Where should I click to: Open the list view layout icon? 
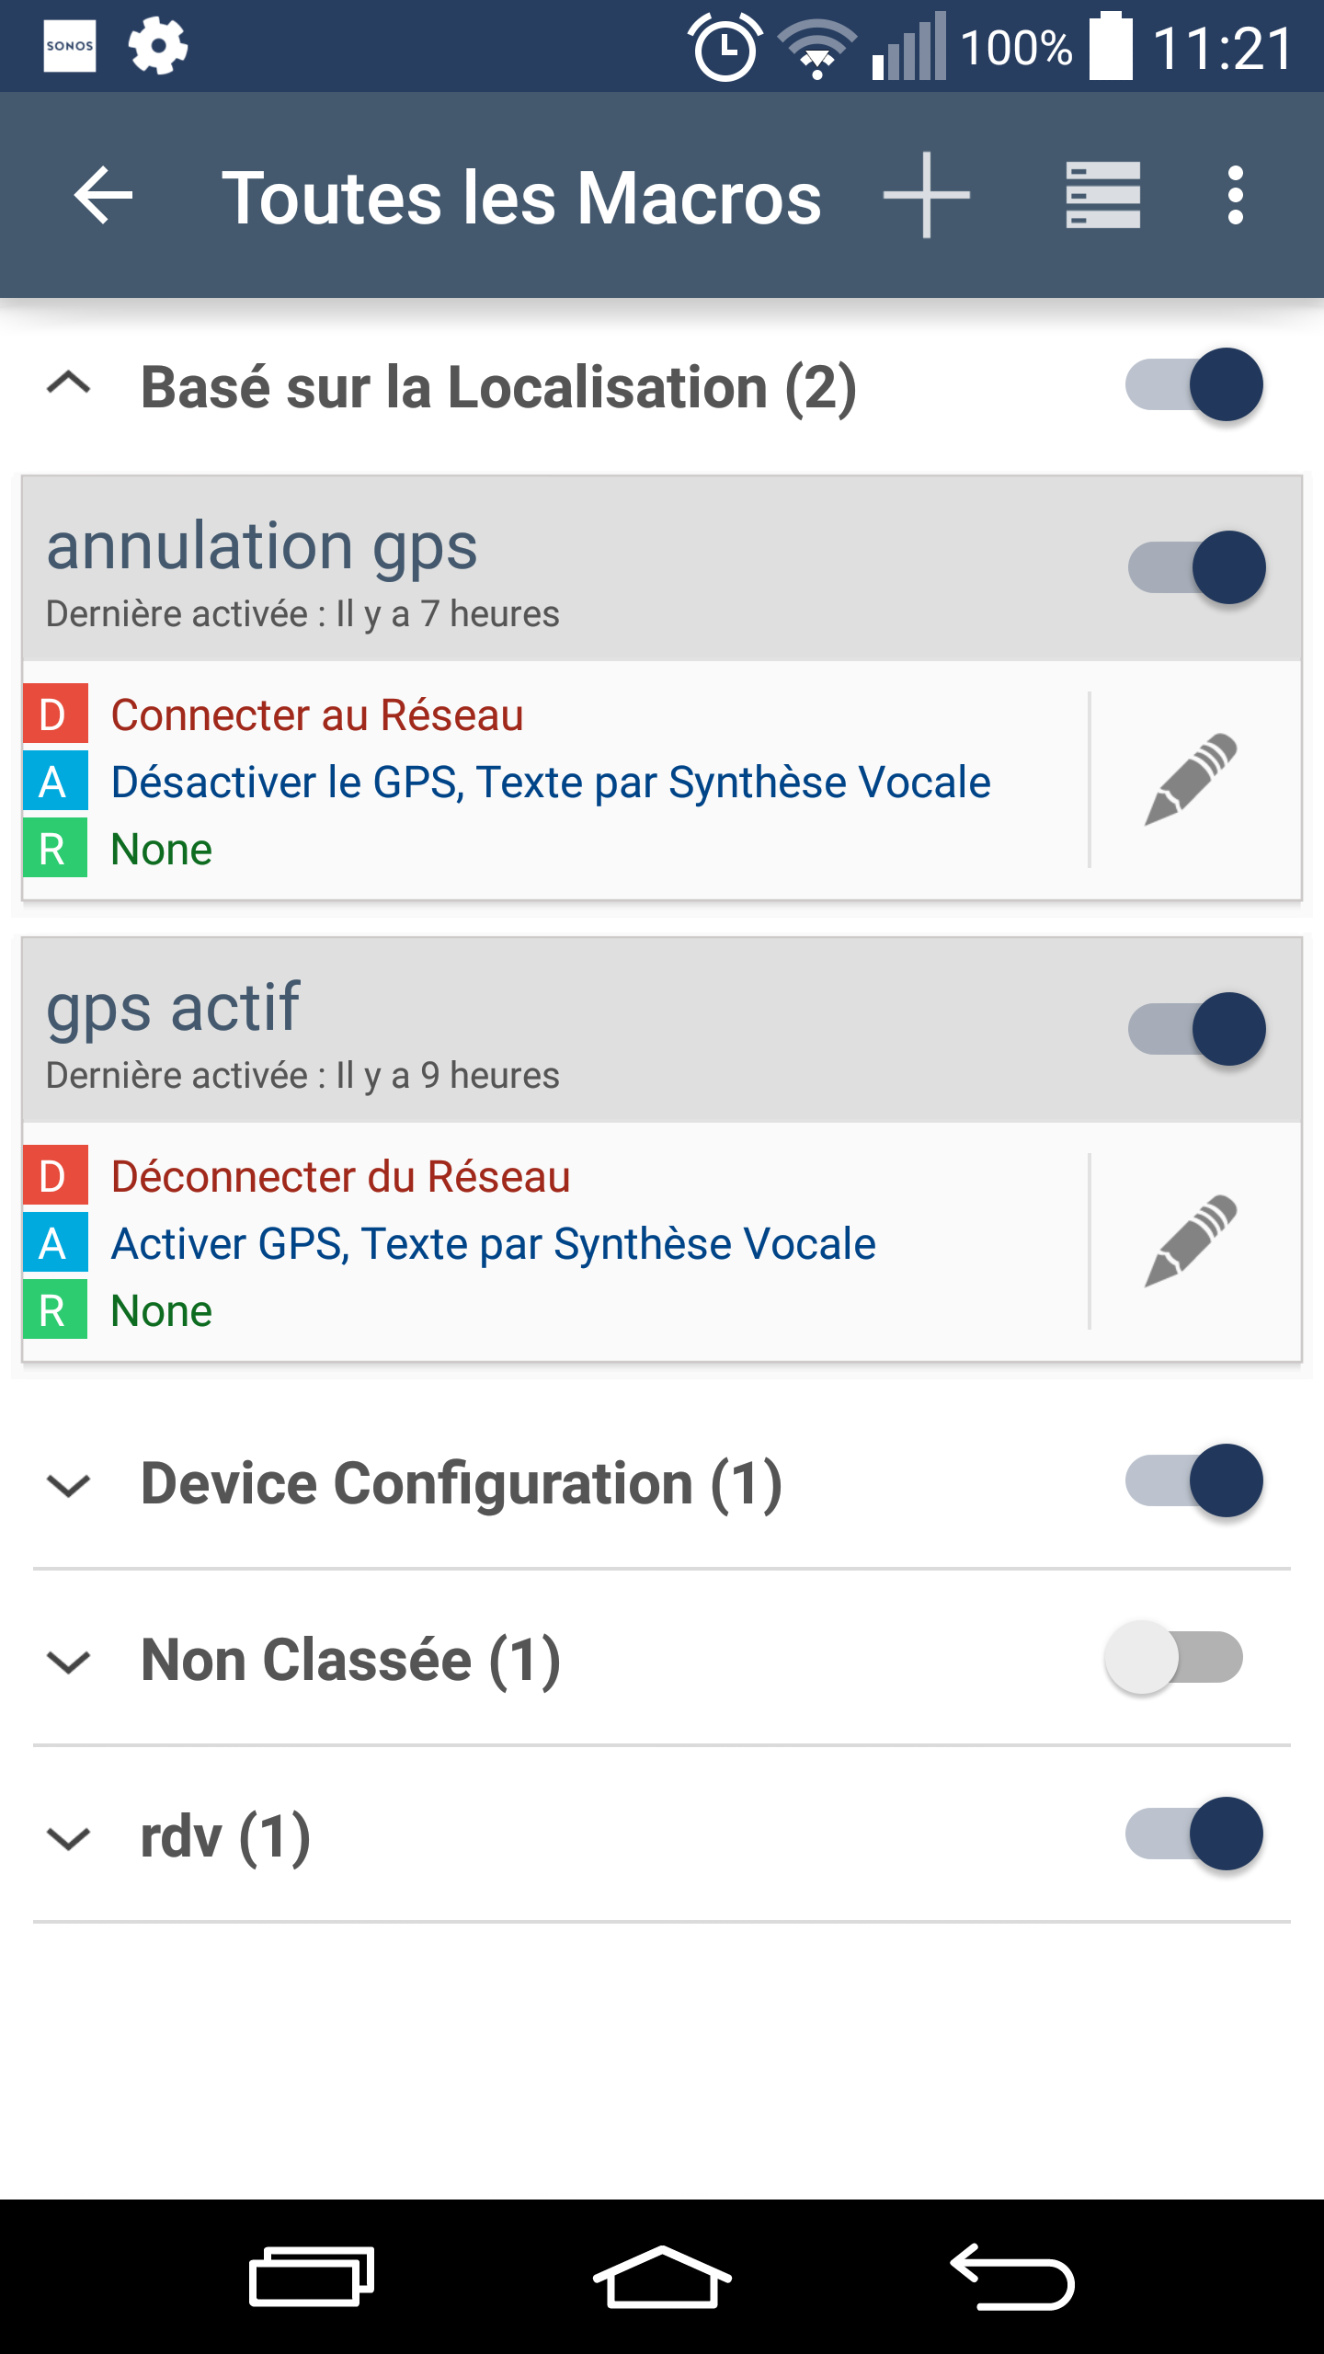(1102, 195)
